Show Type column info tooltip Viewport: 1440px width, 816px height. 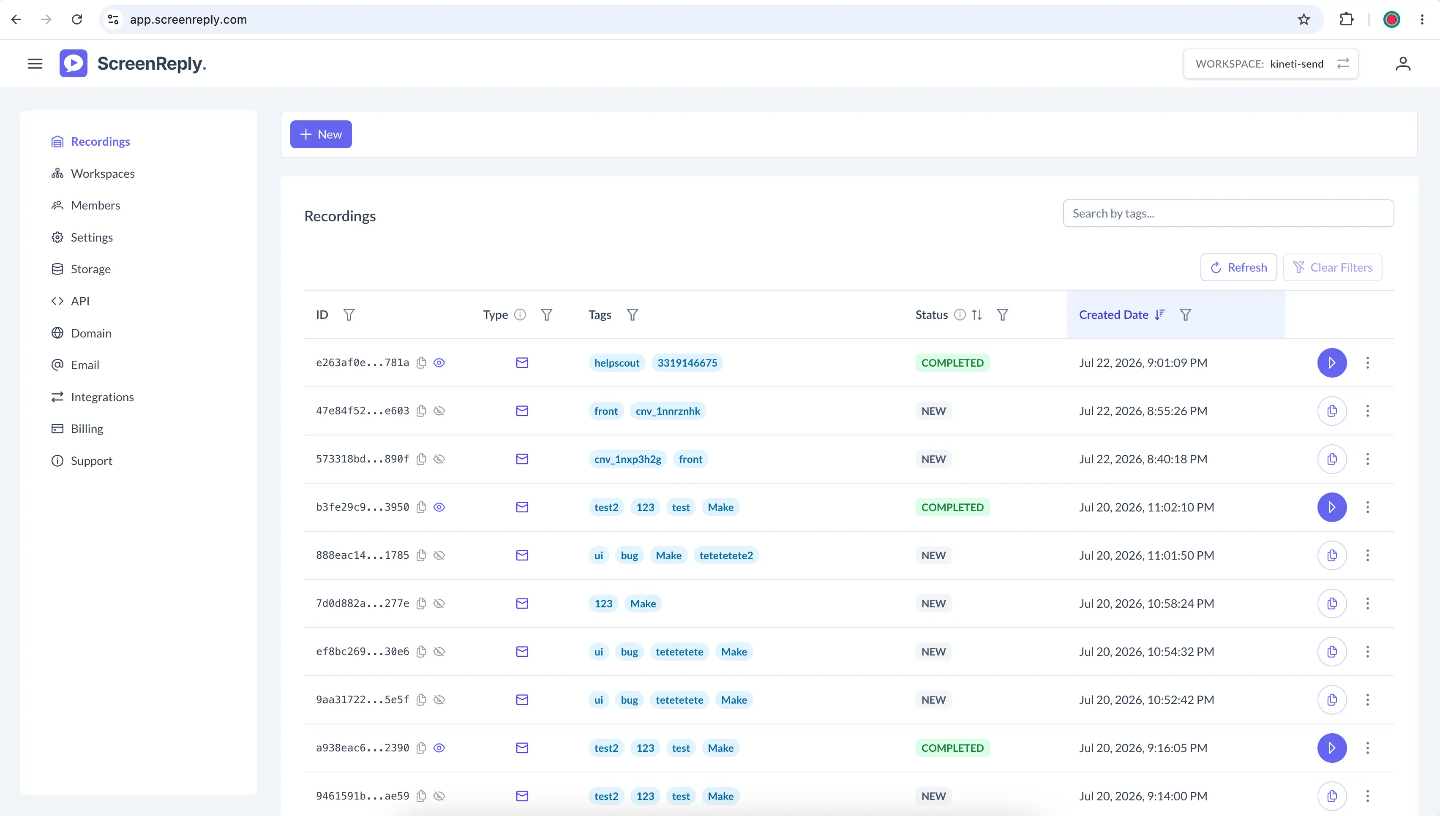(520, 314)
